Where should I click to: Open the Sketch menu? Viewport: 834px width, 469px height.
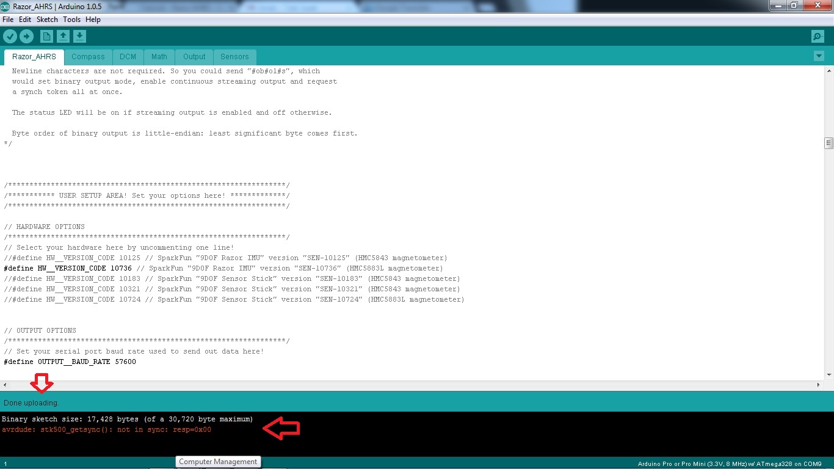[x=47, y=20]
